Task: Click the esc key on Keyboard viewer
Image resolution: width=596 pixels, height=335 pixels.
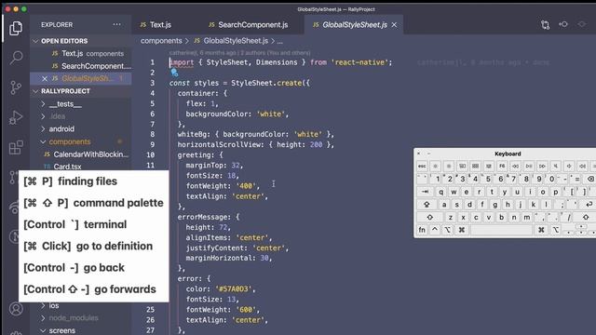Action: point(422,166)
